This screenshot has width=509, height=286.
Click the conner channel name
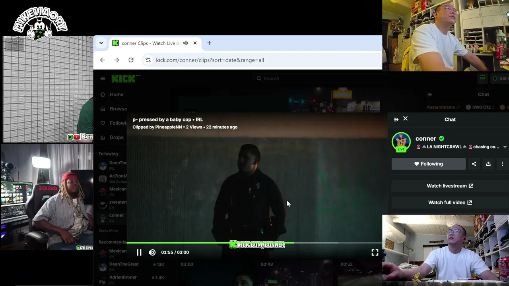point(425,139)
